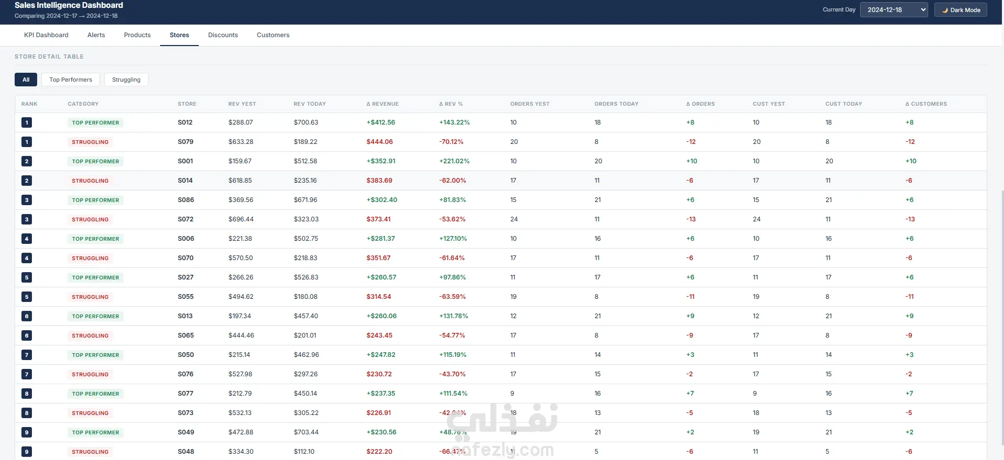Click the Top Performer badge for S086
Screen dimensions: 1004x460
coord(95,200)
